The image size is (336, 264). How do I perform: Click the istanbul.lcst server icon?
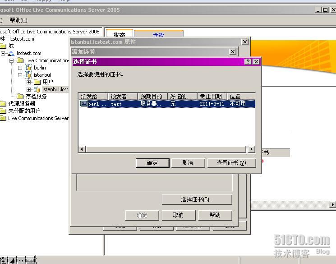(37, 89)
